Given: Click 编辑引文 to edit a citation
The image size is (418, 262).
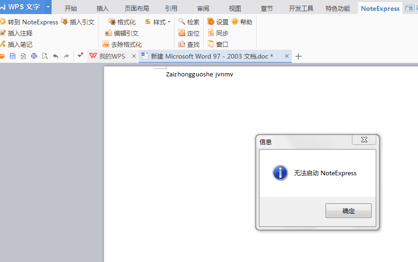Looking at the screenshot, I should tap(122, 33).
